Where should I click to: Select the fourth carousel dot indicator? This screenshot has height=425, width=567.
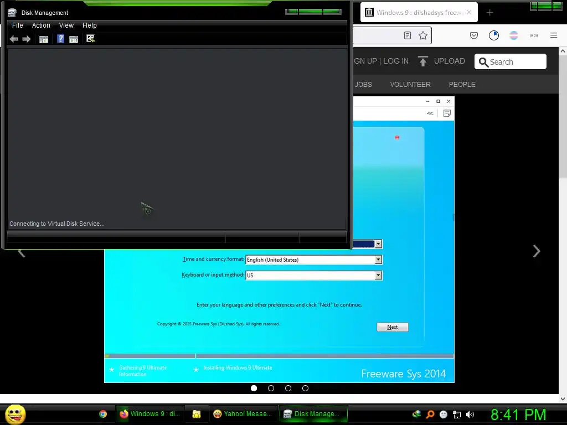tap(305, 388)
